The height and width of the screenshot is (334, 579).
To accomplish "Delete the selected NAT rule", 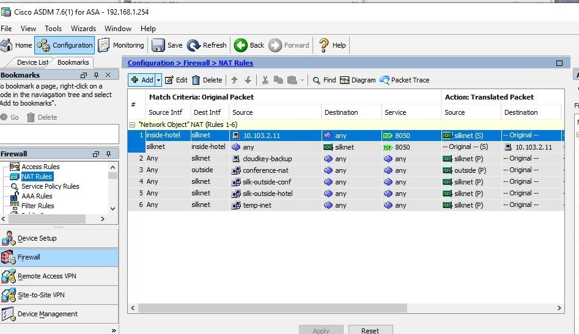I will click(207, 80).
